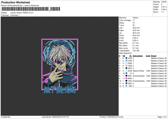This screenshot has height=119, width=168.
Task: Click the Down value 48.4 mm
Action: click(136, 35)
